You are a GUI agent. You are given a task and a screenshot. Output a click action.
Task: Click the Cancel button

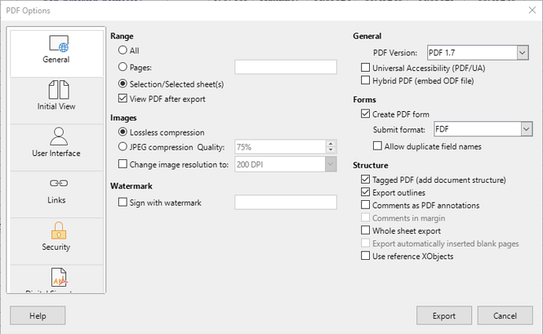505,316
